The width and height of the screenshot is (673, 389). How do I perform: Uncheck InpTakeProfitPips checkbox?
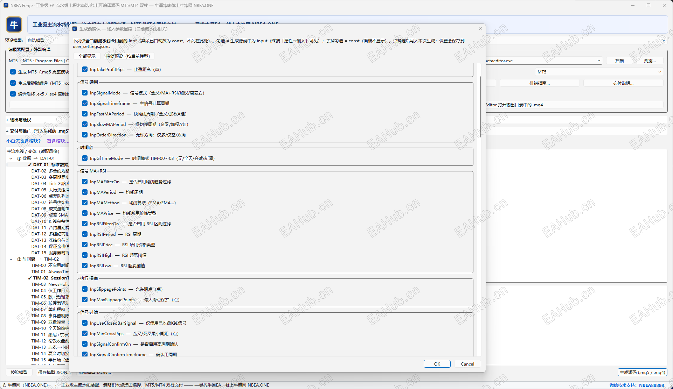pyautogui.click(x=85, y=70)
